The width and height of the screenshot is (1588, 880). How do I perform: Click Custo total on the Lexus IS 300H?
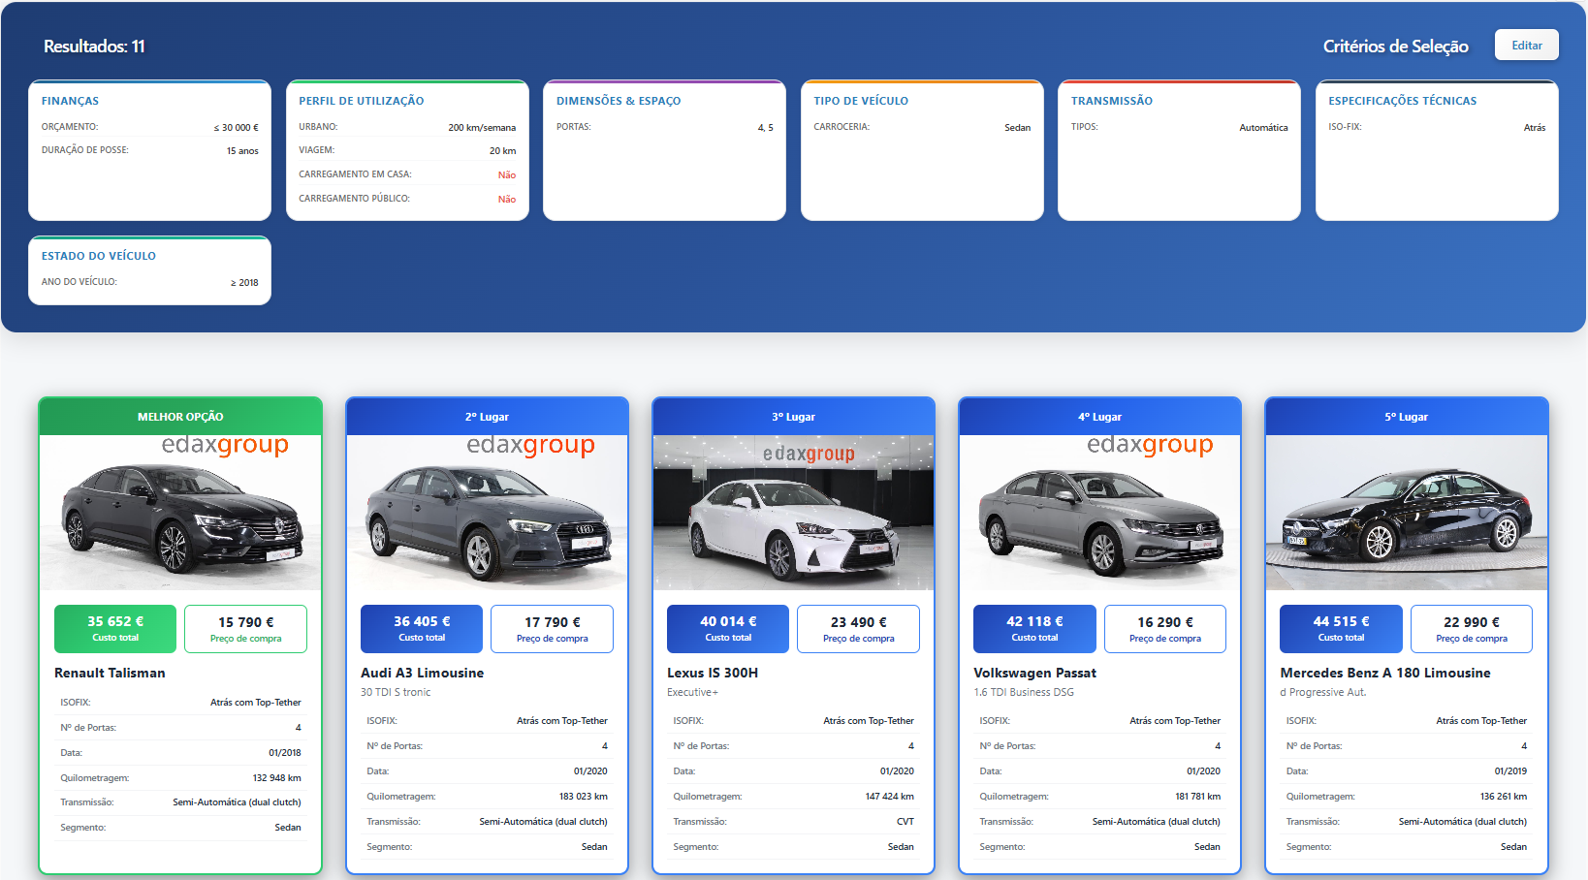pyautogui.click(x=727, y=628)
